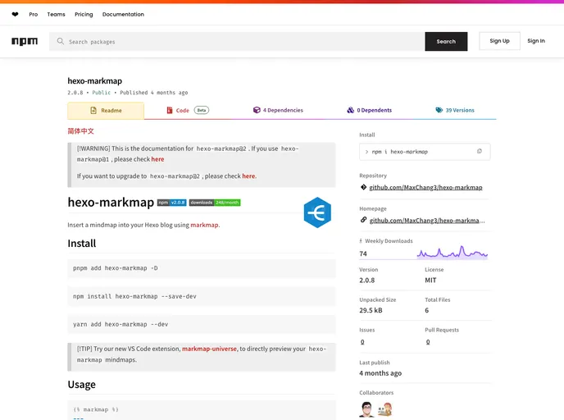Viewport: 564px width, 420px height.
Task: Click the 'Published 4 months ago' text
Action: point(154,93)
